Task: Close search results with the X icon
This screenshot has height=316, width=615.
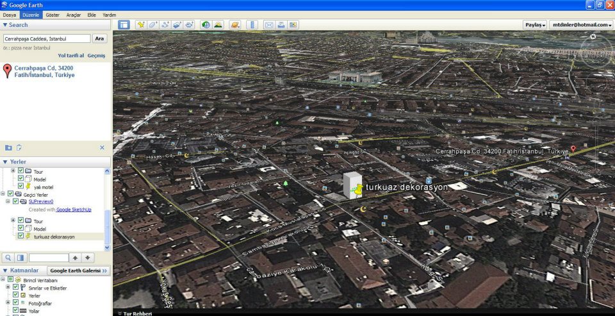Action: click(102, 147)
